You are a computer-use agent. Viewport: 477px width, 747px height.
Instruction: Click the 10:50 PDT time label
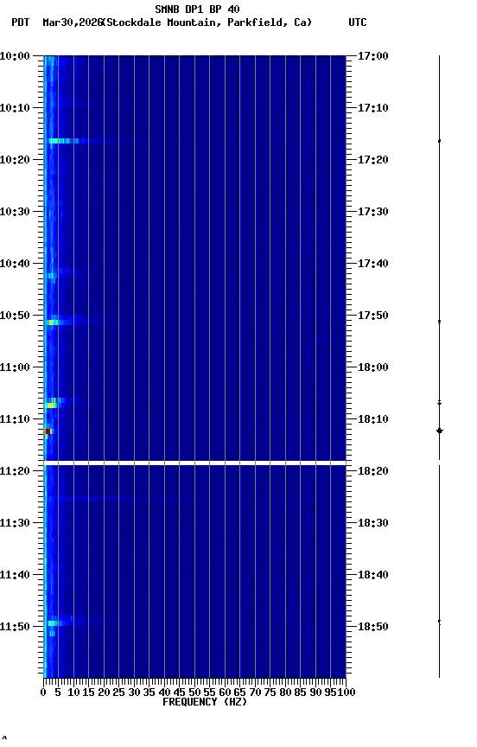(15, 316)
